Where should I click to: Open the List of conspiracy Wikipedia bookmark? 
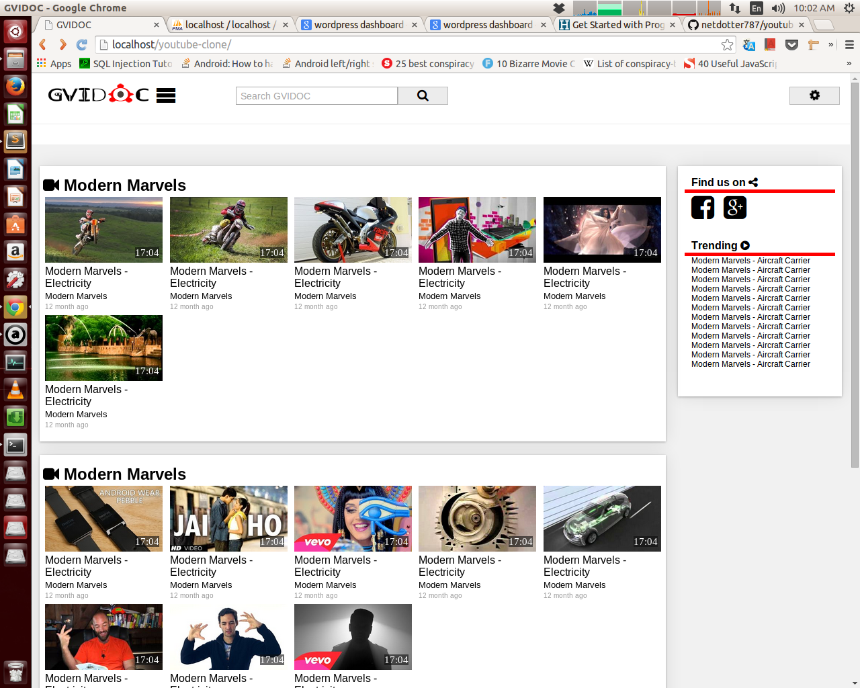630,63
